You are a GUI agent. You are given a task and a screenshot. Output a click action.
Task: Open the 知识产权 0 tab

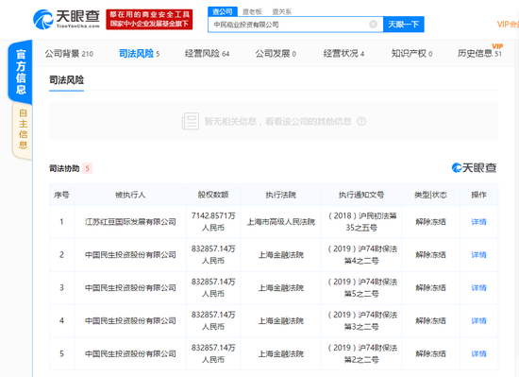(x=411, y=53)
